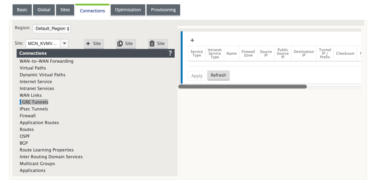368x181 pixels.
Task: Click the delete Site trash button
Action: click(158, 44)
